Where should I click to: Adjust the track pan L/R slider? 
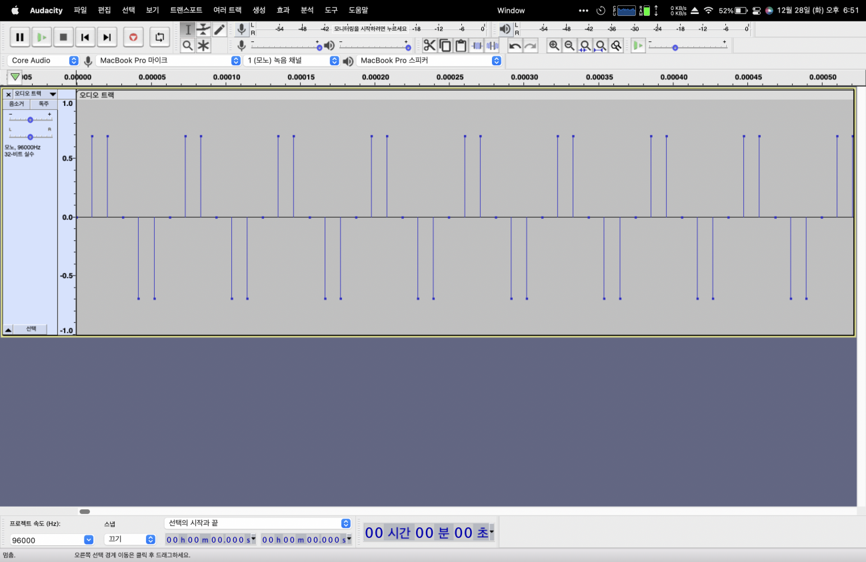[30, 136]
